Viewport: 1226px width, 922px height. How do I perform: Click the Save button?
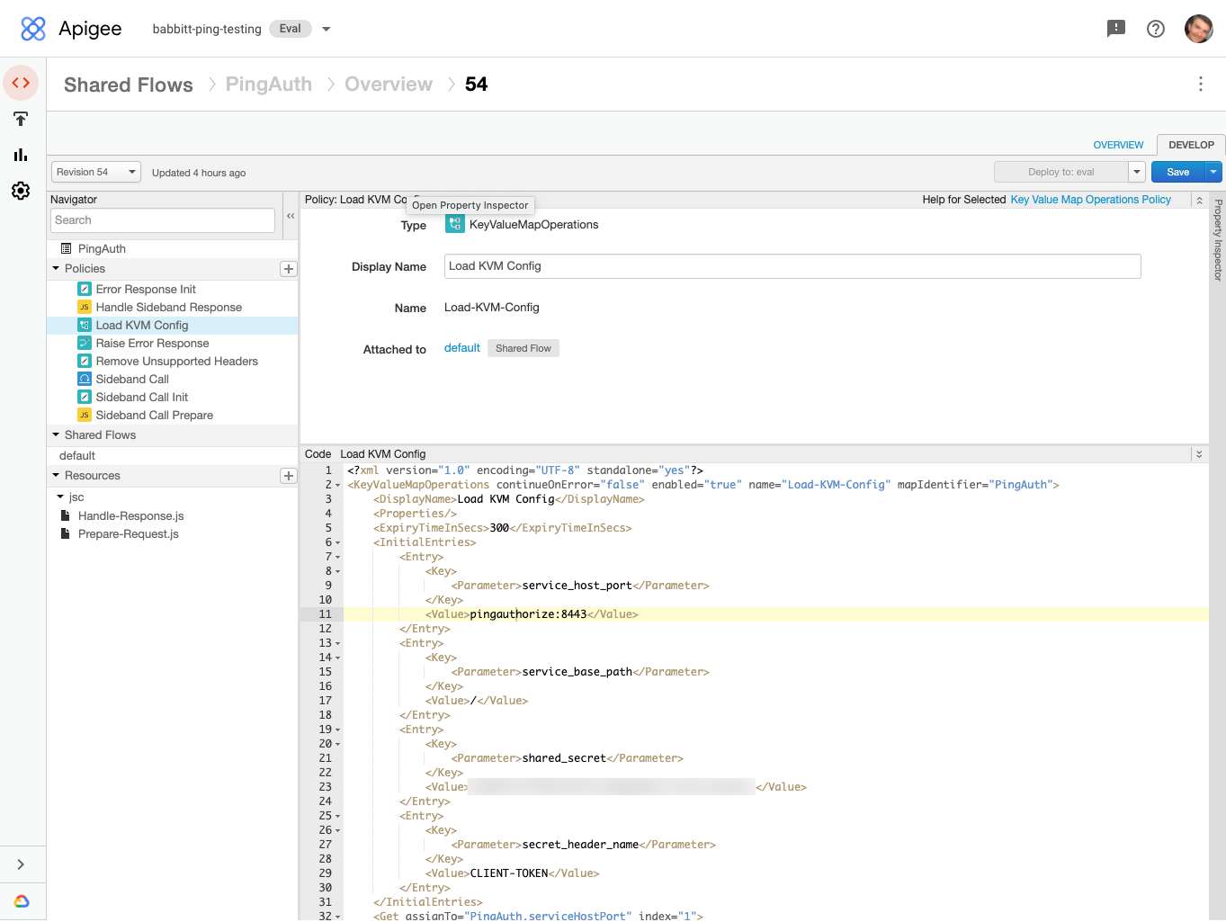[1177, 171]
